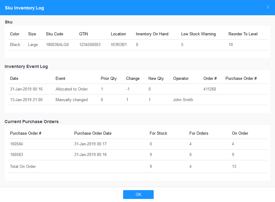Select purchase order 160583
Image resolution: width=275 pixels, height=202 pixels.
pyautogui.click(x=16, y=155)
